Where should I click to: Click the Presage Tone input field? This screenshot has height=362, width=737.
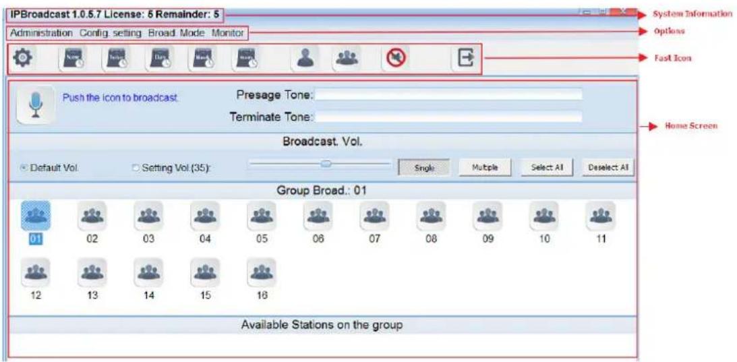448,94
